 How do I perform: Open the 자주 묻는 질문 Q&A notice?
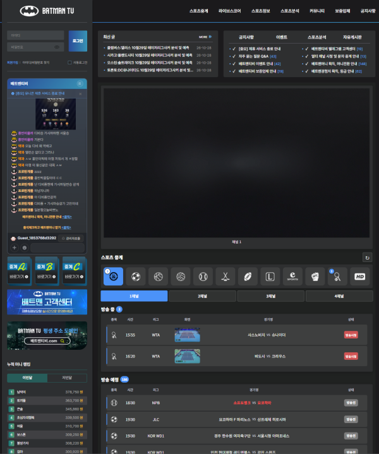257,56
